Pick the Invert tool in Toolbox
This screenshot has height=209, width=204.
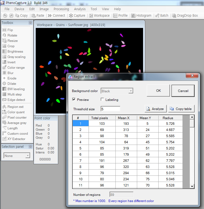[x=11, y=62]
